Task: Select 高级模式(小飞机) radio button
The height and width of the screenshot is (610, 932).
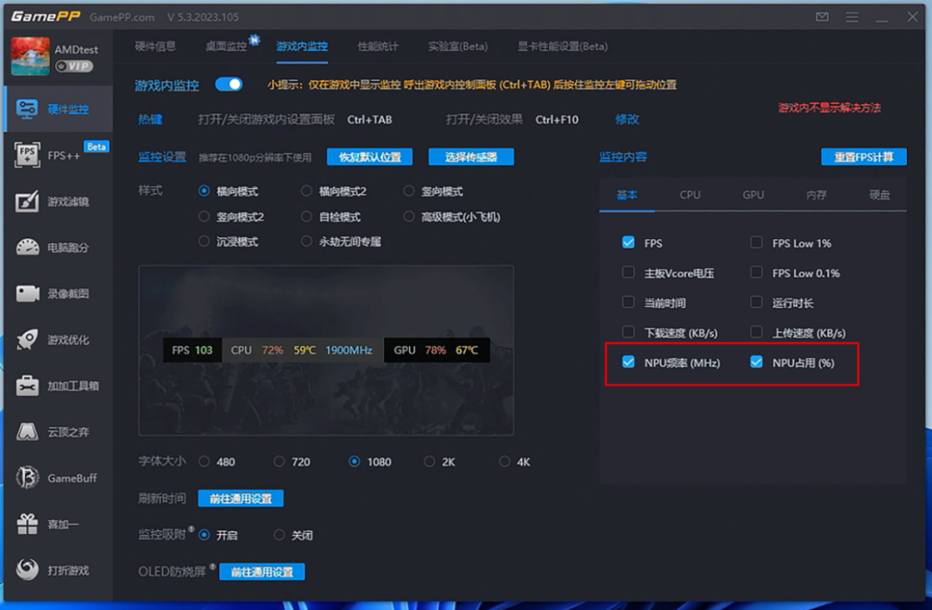Action: coord(408,217)
